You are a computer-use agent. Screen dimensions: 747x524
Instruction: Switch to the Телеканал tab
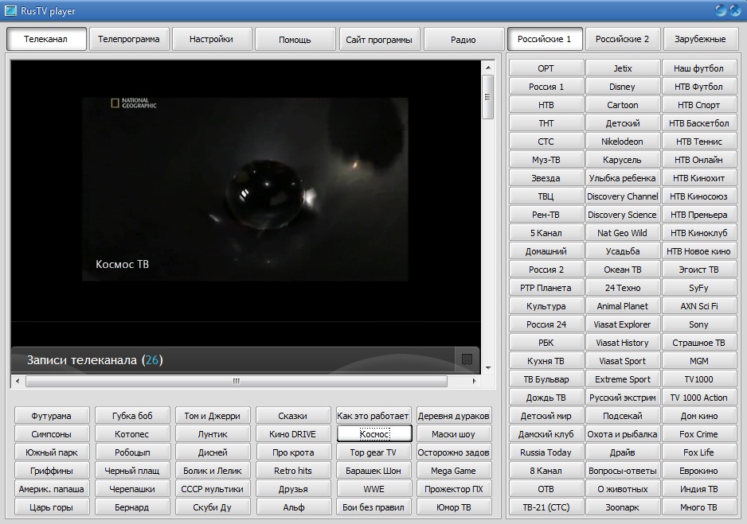tap(46, 39)
